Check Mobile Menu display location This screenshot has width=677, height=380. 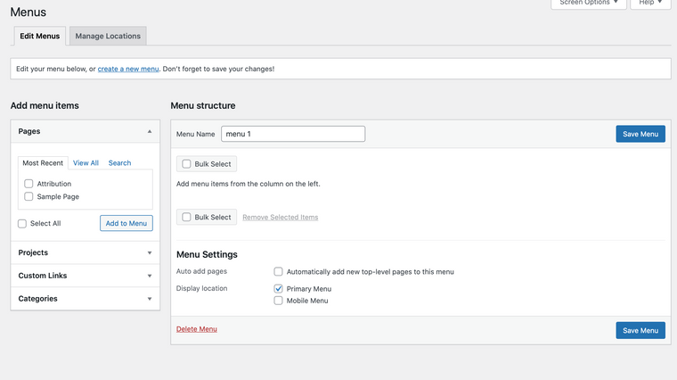[279, 301]
